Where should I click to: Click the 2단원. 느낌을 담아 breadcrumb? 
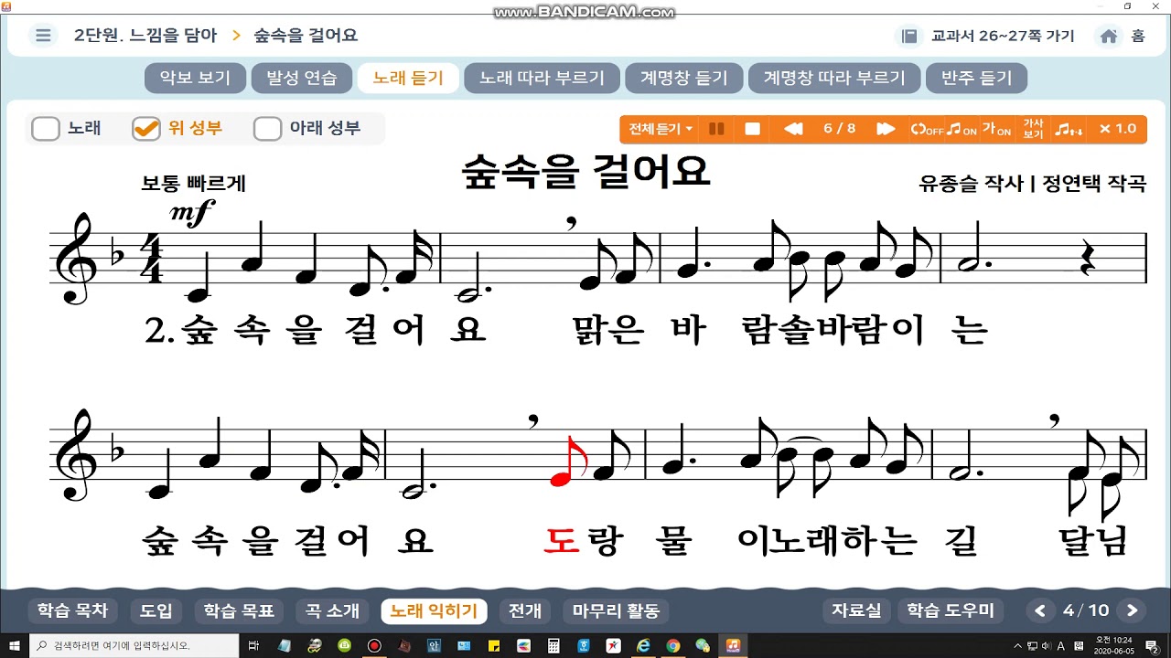(145, 36)
